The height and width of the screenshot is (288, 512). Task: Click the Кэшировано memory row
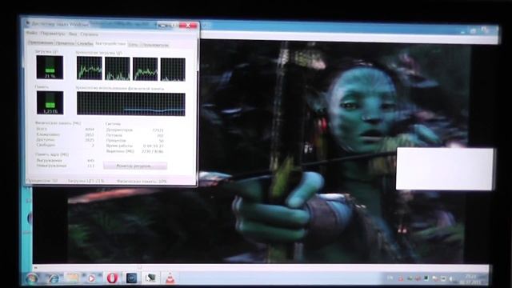click(x=65, y=134)
